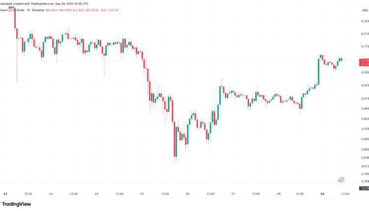Click the 28 date label on time axis
The image size is (369, 211).
point(278,194)
